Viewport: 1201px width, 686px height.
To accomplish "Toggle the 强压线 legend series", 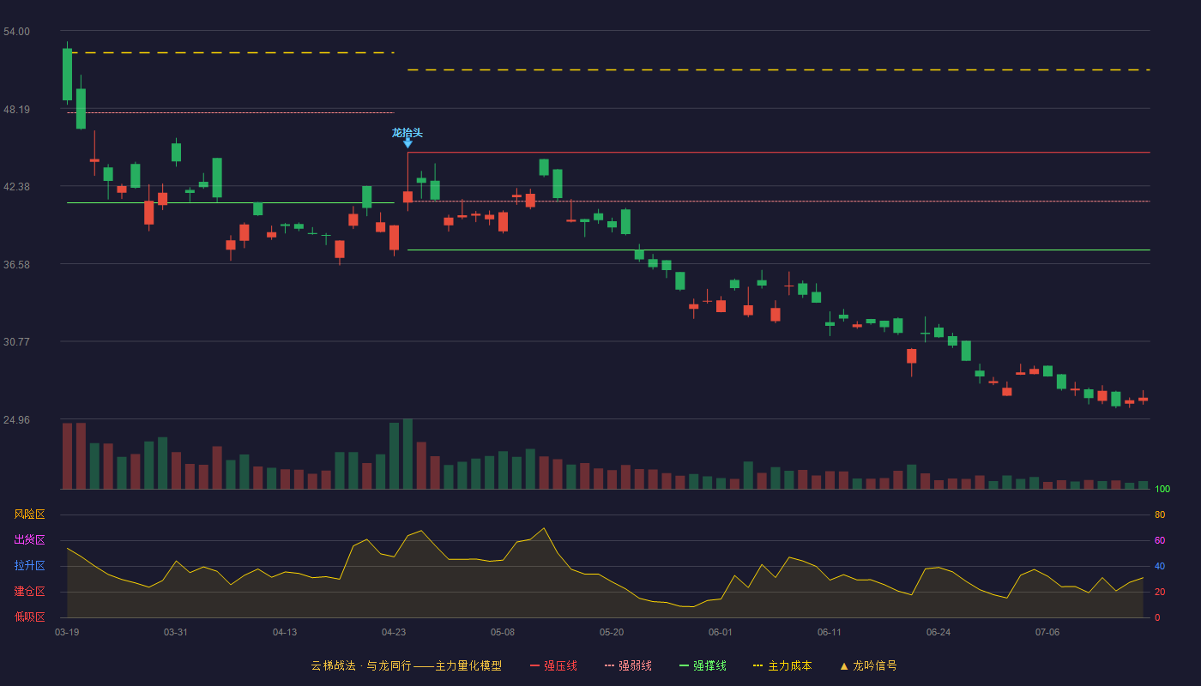I will 553,665.
